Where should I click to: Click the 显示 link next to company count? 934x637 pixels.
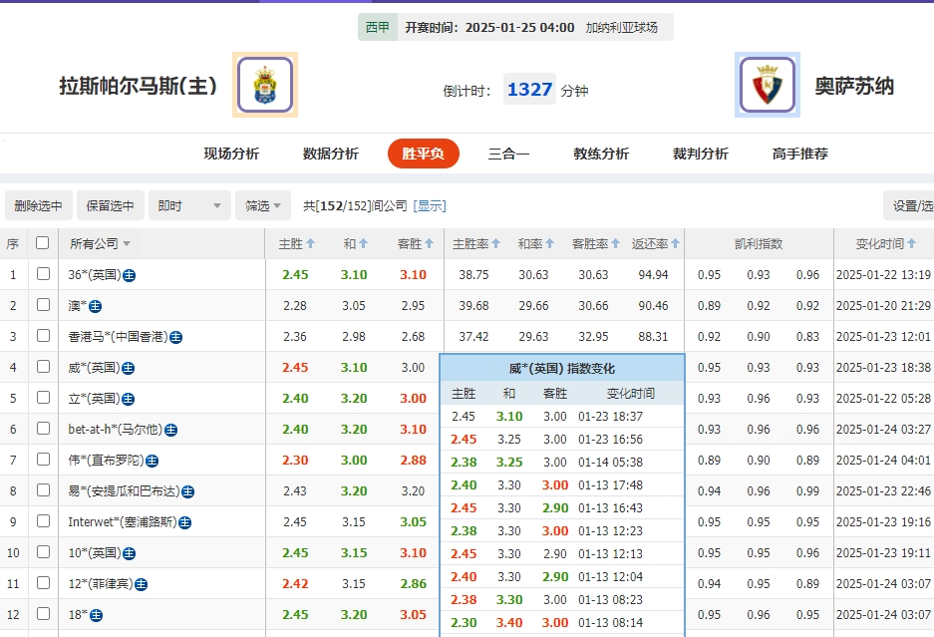tap(431, 204)
